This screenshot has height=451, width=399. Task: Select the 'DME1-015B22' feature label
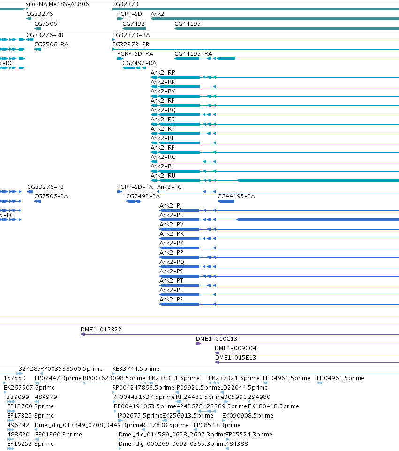[x=101, y=329]
